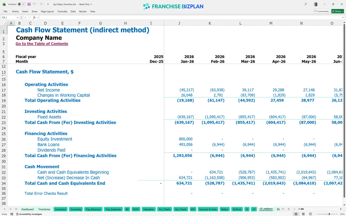The width and height of the screenshot is (346, 216).
Task: Switch to Normal view in status bar
Action: click(x=296, y=214)
